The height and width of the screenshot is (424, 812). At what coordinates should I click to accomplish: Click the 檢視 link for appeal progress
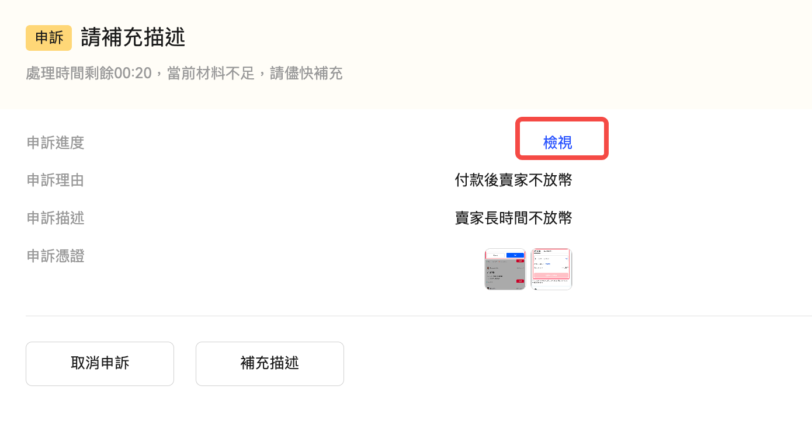[x=557, y=142]
